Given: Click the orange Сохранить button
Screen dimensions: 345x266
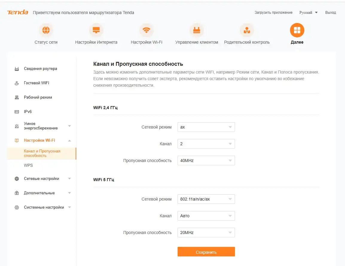Looking at the screenshot, I should click(x=206, y=252).
